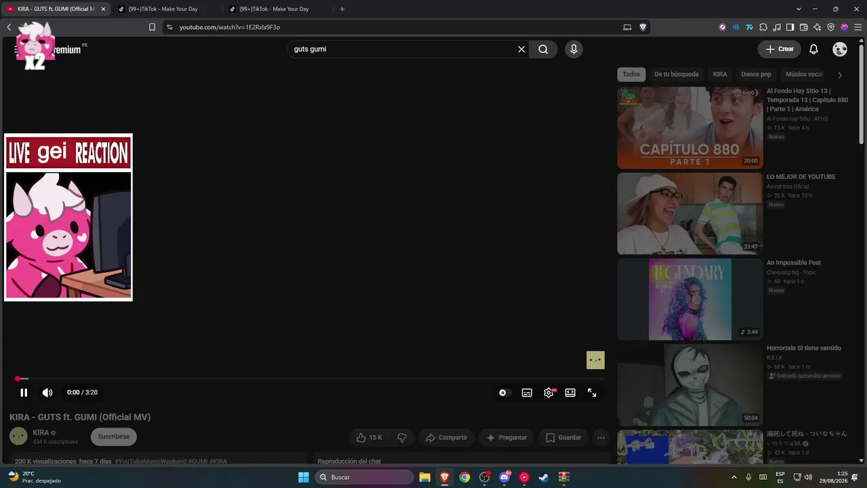The width and height of the screenshot is (867, 488).
Task: Seek on the red video progress bar
Action: 311,378
